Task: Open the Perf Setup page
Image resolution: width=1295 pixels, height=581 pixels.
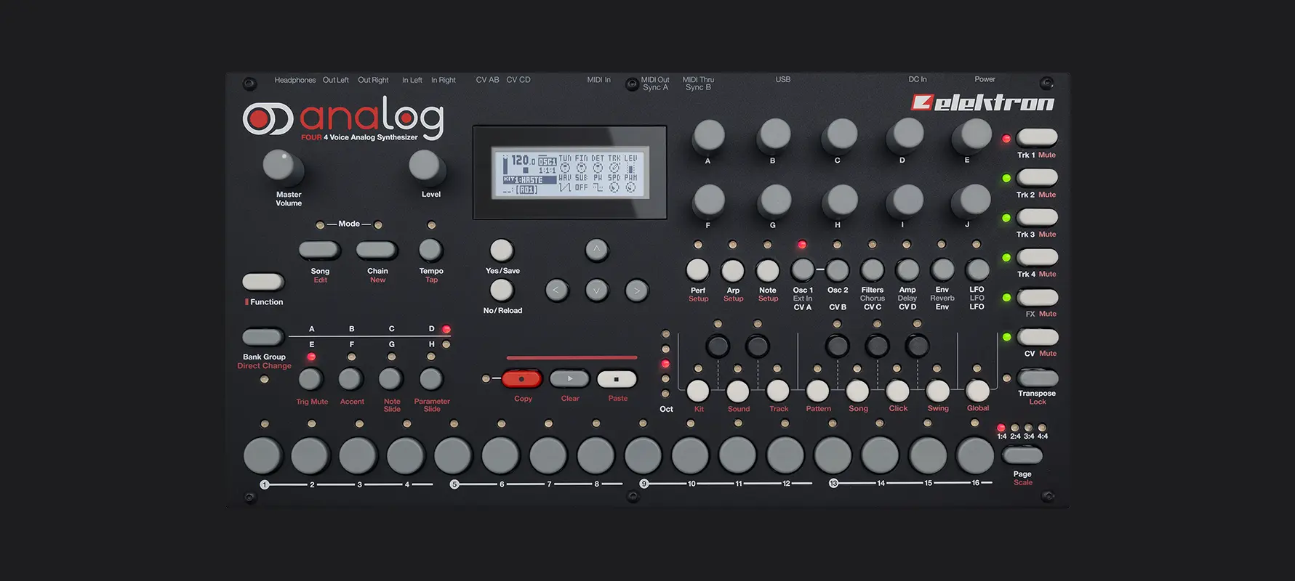Action: click(697, 270)
